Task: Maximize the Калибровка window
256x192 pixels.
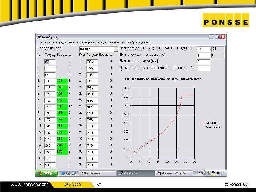Action: [217, 37]
